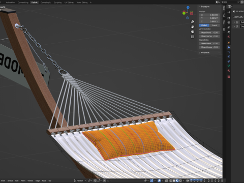Open the snapping options dropdown
Viewport: 244px width, 183px height.
(x=100, y=180)
